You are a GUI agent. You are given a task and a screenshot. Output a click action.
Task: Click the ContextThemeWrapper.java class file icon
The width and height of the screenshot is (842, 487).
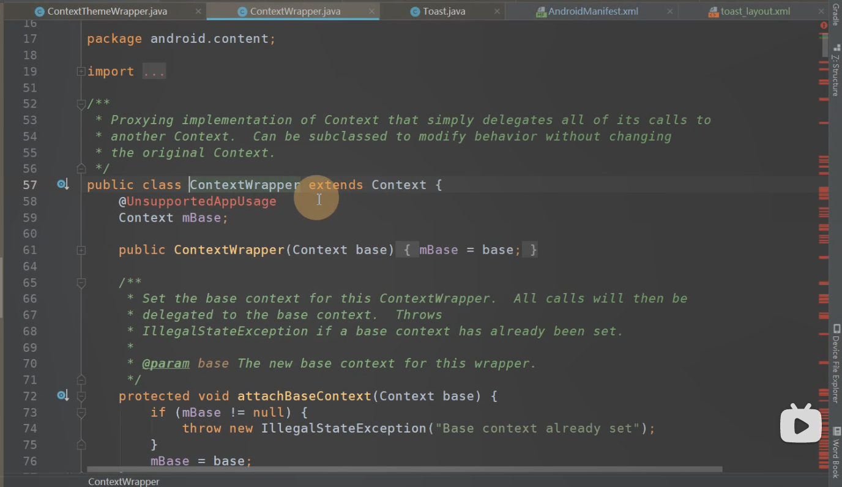pyautogui.click(x=40, y=12)
